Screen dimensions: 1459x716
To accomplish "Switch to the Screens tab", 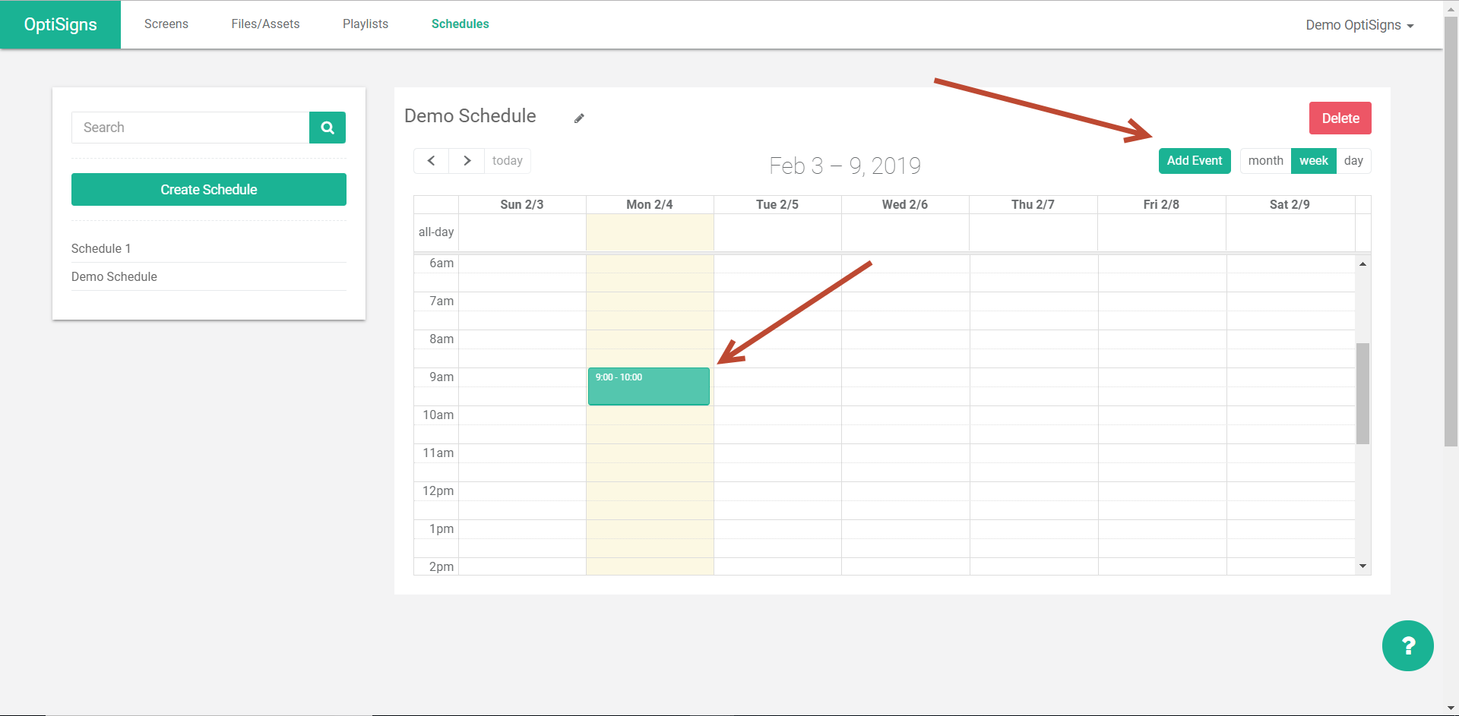I will click(166, 24).
